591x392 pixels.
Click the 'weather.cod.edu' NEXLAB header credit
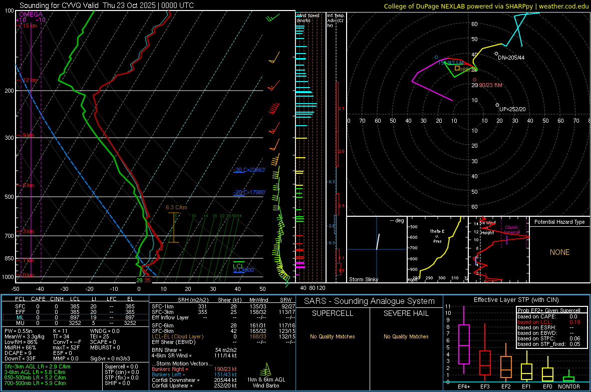click(x=563, y=6)
